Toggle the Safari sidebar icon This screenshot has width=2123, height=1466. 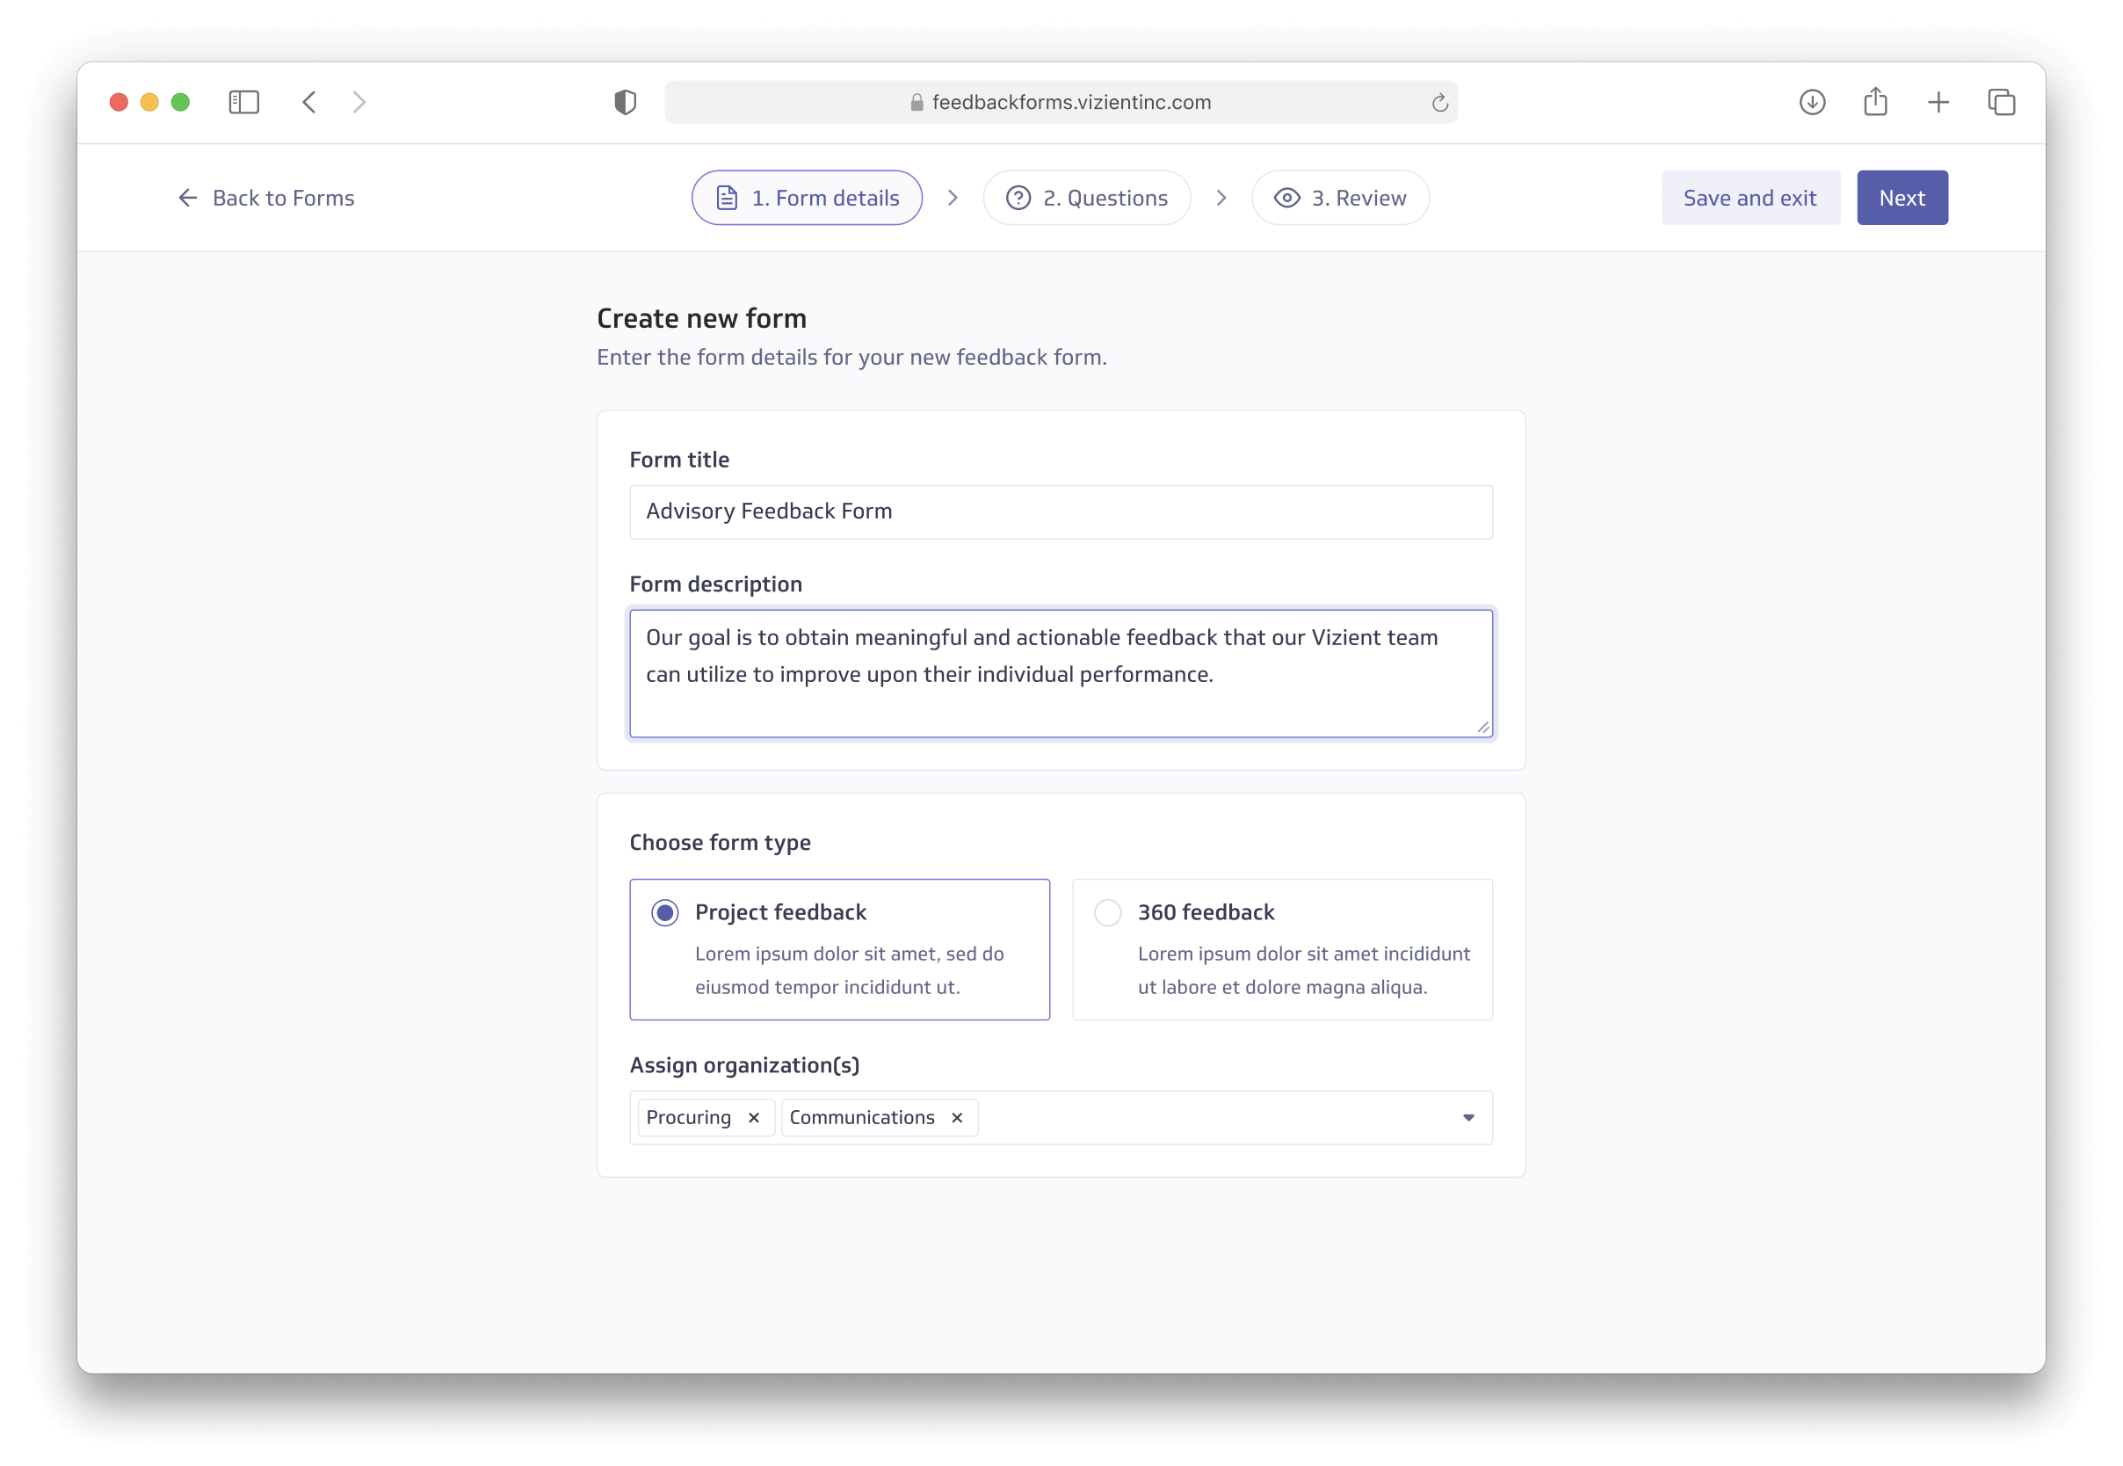[243, 102]
